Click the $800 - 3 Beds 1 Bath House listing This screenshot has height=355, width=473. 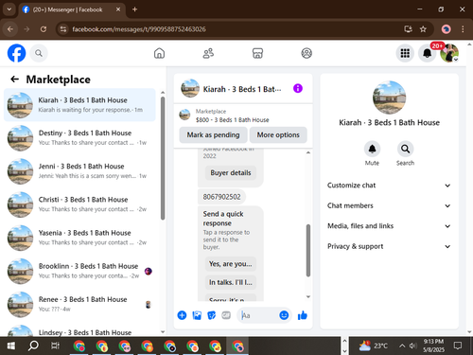pos(233,120)
